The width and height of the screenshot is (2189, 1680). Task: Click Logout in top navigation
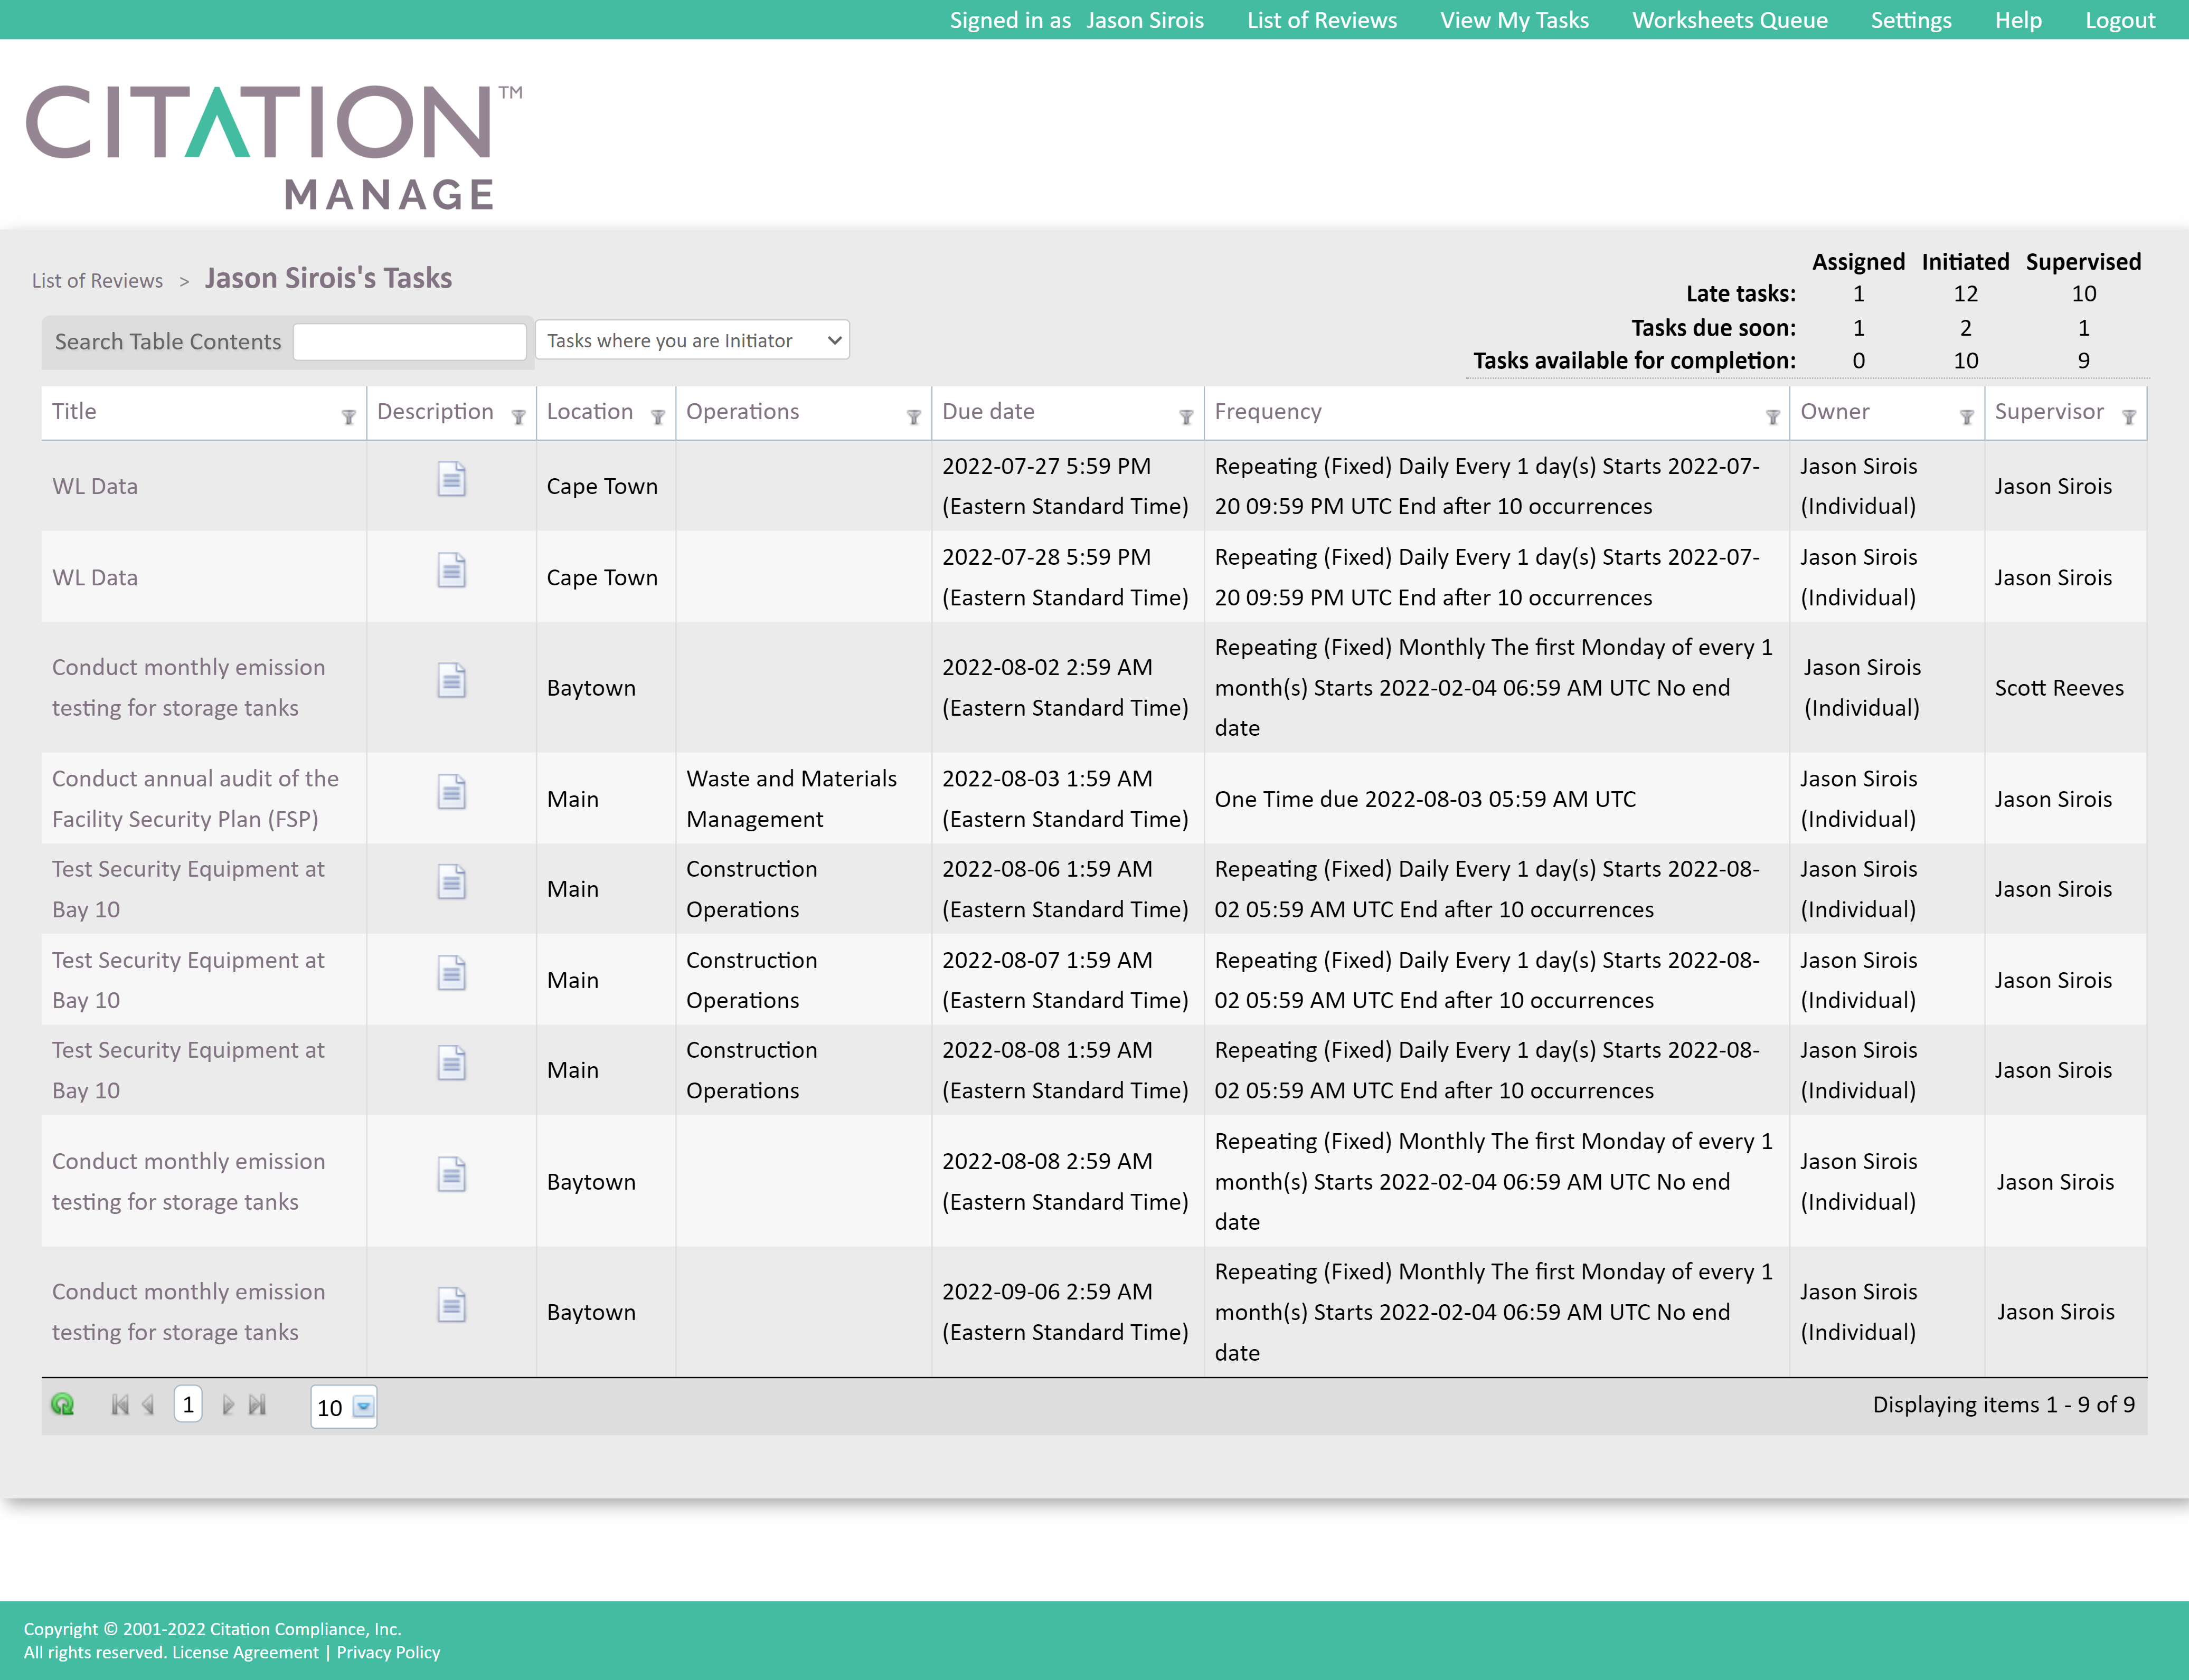pyautogui.click(x=2120, y=20)
